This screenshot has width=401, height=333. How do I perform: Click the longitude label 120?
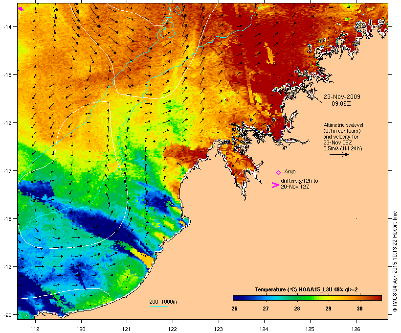(x=81, y=329)
